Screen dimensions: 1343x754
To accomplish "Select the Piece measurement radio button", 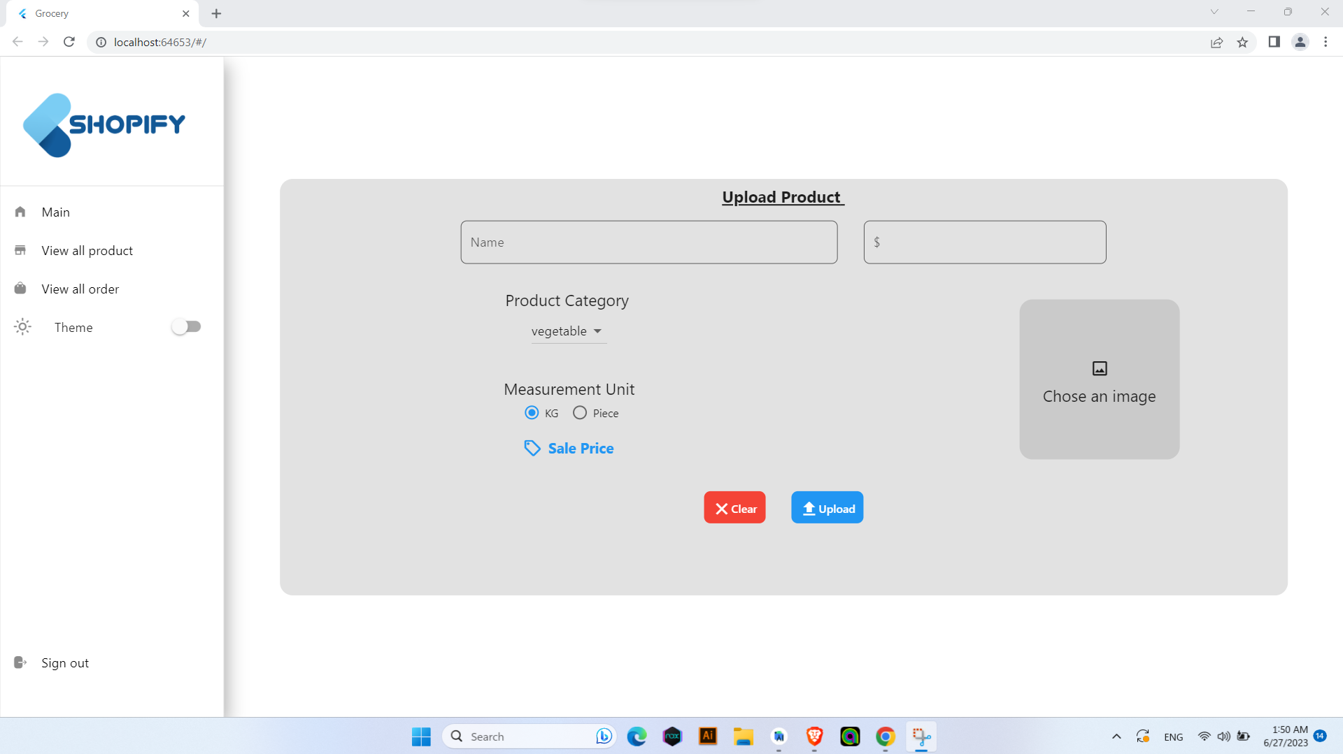I will tap(580, 412).
